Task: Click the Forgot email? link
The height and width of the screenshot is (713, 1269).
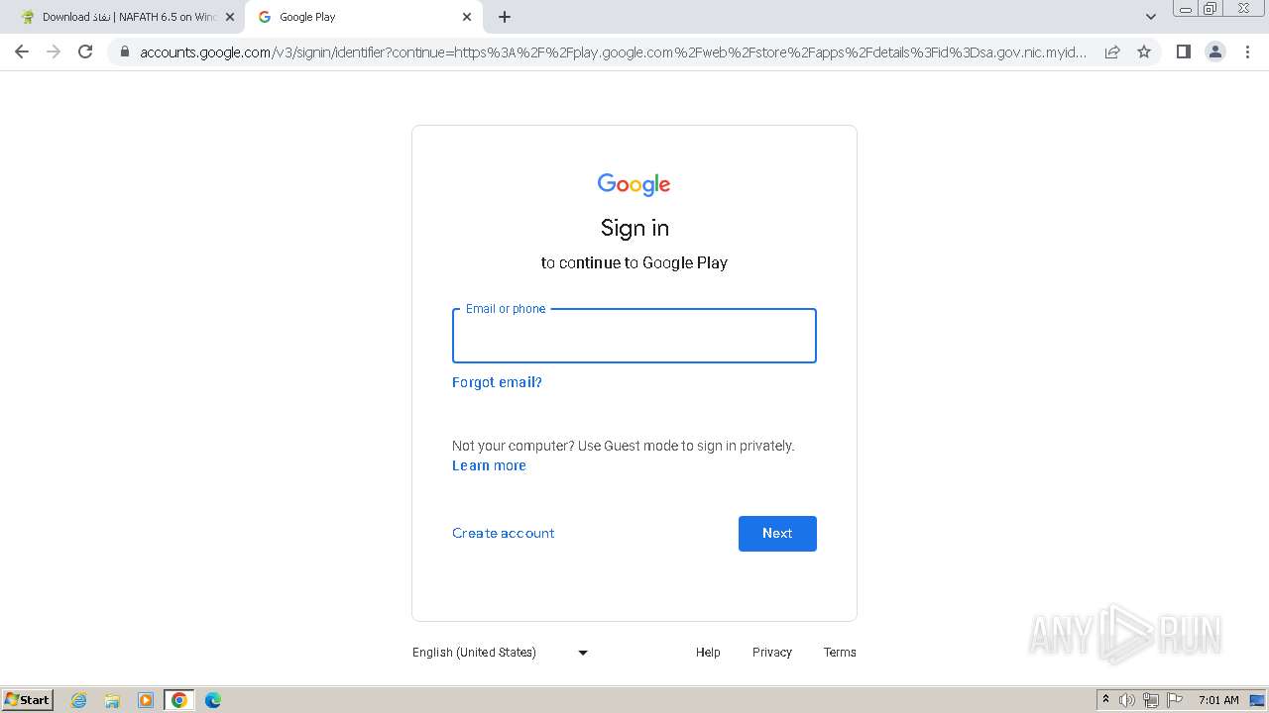Action: (x=497, y=382)
